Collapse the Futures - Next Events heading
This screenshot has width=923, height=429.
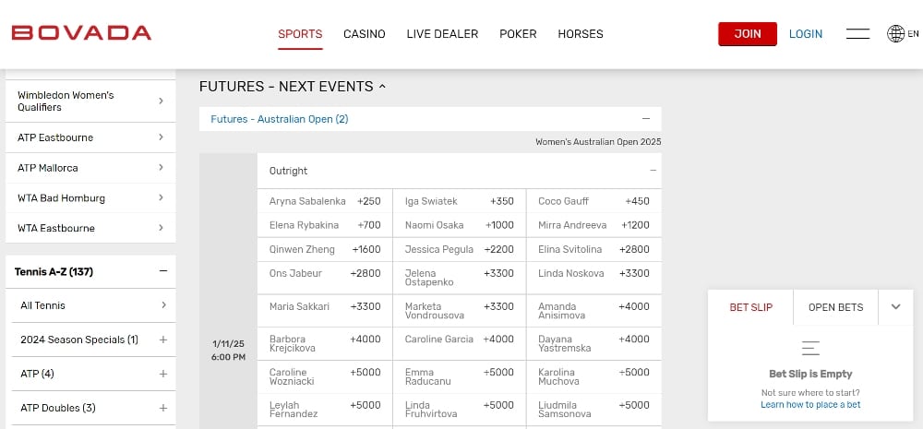[382, 87]
